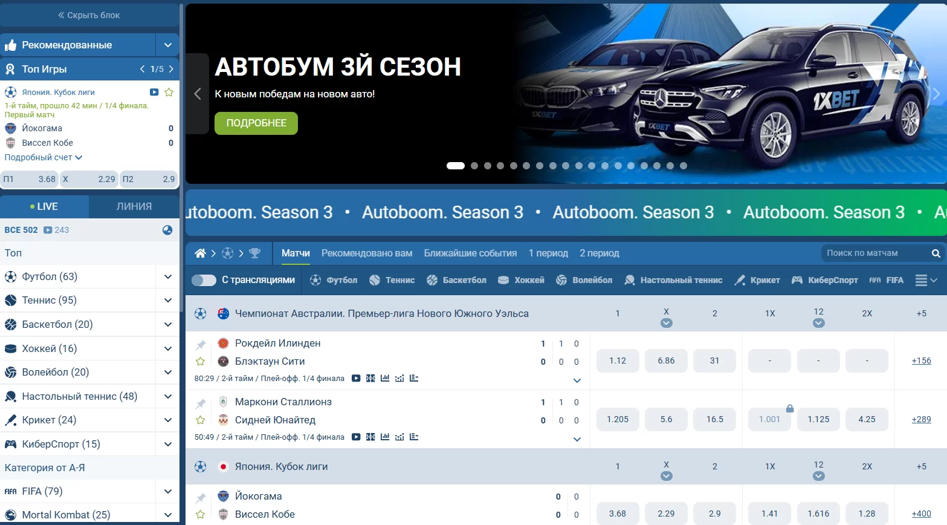Open the Ближайшие события tab
947x525 pixels.
tap(470, 253)
